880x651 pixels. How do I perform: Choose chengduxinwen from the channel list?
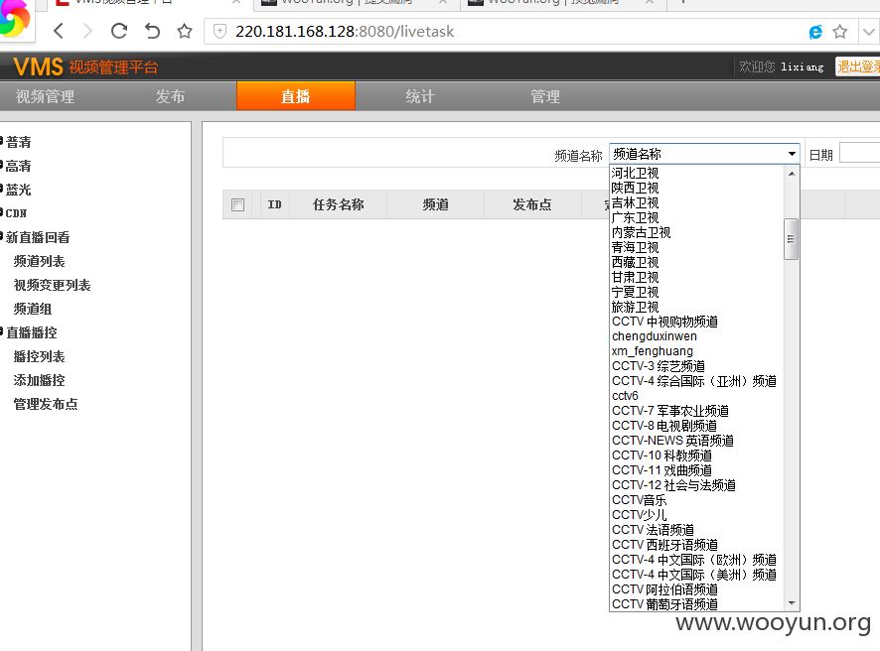696,336
